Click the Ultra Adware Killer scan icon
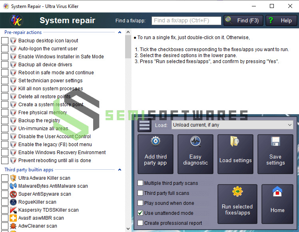The image size is (299, 232). click(x=13, y=178)
